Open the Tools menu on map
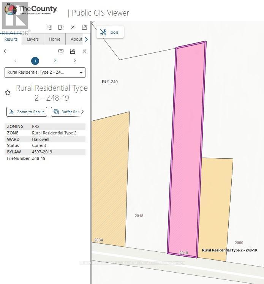Screen dimensions: 264x284 click(x=110, y=32)
